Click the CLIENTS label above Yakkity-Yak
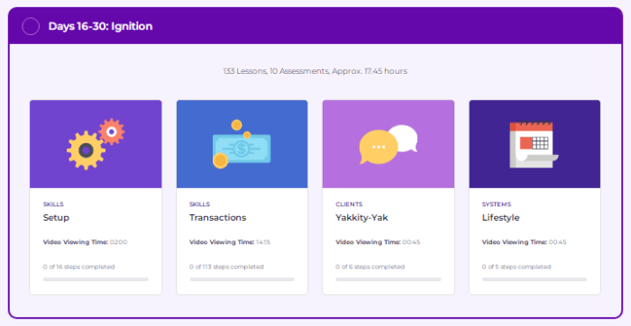 (x=349, y=204)
